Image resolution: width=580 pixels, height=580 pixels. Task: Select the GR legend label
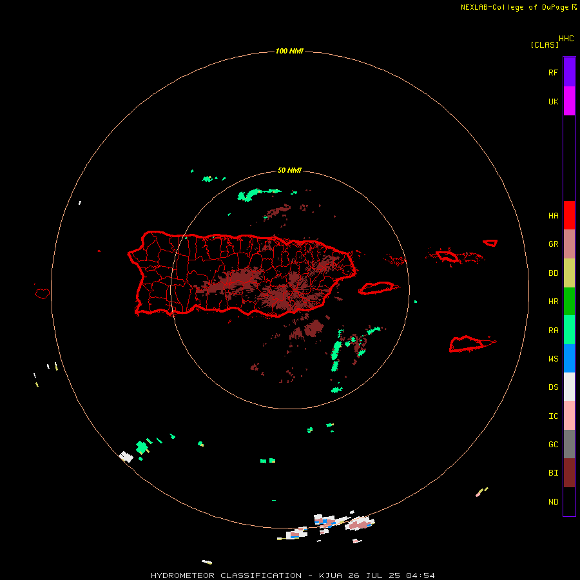554,244
